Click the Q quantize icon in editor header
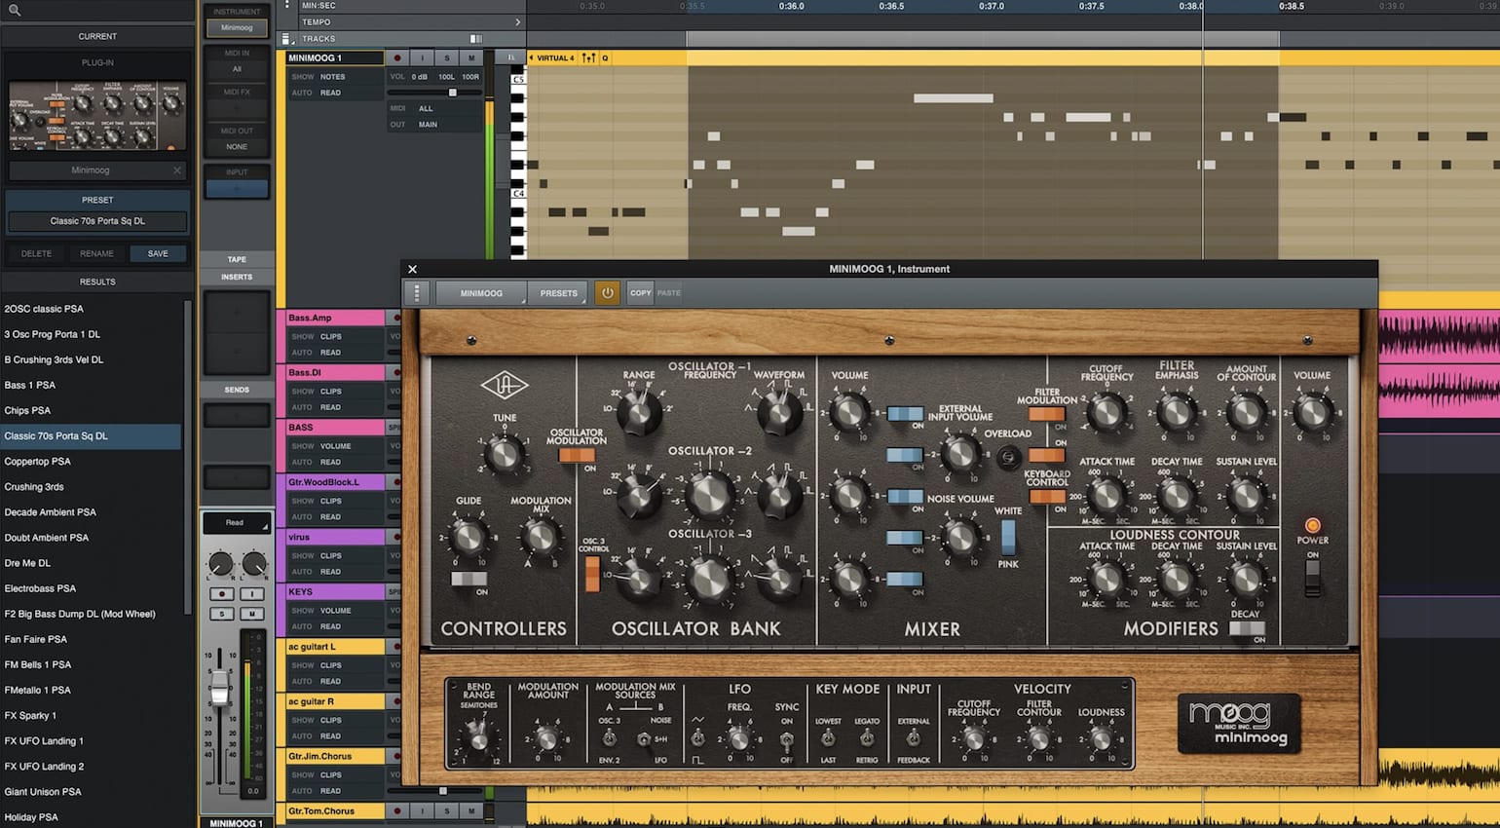This screenshot has width=1500, height=828. pyautogui.click(x=605, y=57)
